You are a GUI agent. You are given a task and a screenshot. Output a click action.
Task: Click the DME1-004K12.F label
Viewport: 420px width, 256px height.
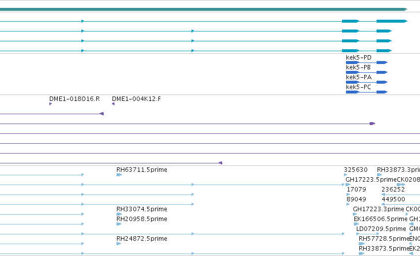pos(136,99)
